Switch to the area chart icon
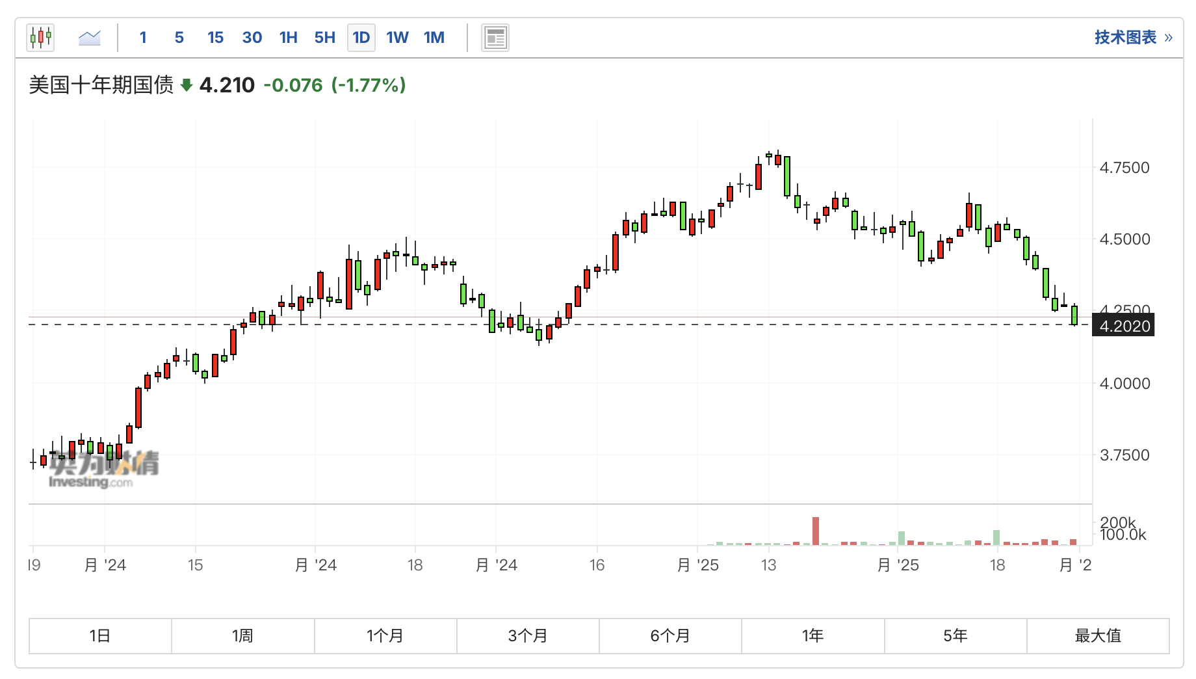1196x679 pixels. point(90,38)
